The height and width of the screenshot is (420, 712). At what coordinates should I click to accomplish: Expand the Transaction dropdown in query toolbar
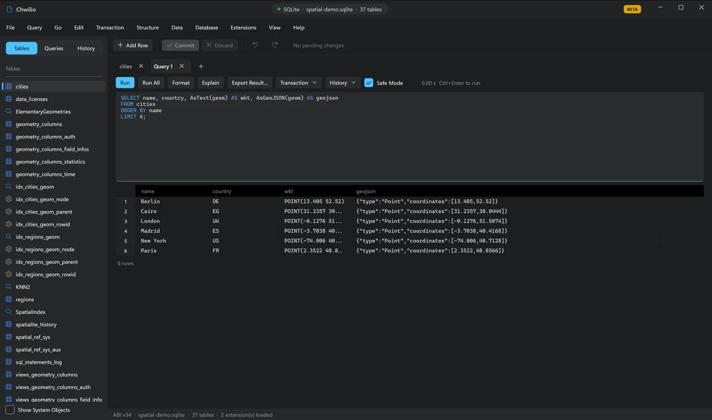(x=298, y=83)
